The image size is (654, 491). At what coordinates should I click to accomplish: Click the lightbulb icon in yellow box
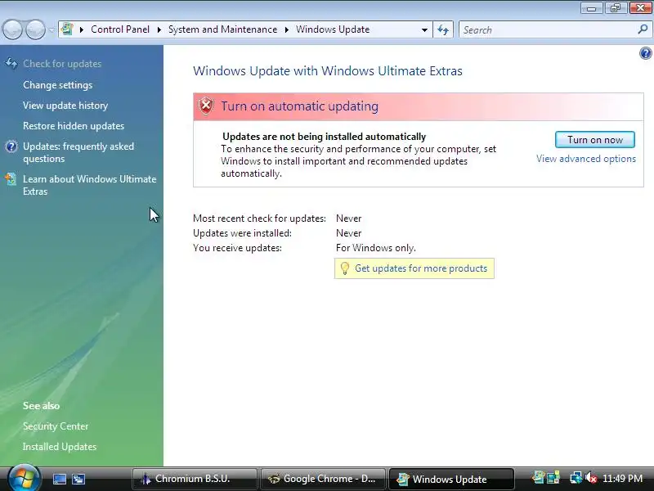(x=344, y=268)
